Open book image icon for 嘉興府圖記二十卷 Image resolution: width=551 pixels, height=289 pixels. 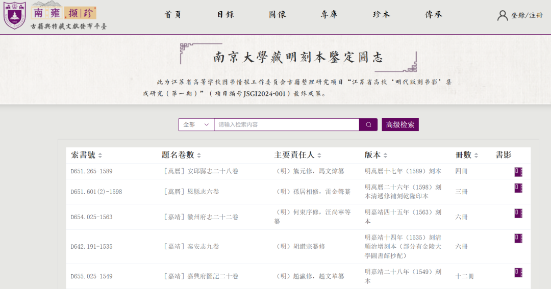coord(518,273)
